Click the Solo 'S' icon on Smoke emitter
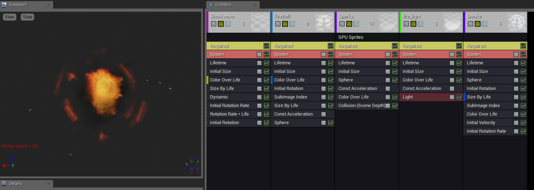The height and width of the screenshot is (190, 534). [484, 24]
